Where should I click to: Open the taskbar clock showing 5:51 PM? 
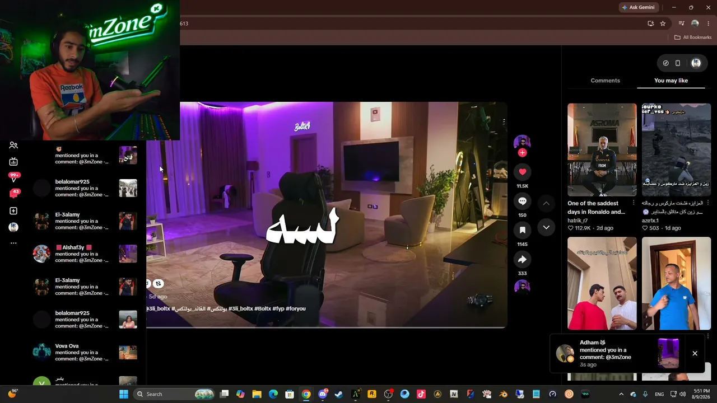tap(702, 394)
